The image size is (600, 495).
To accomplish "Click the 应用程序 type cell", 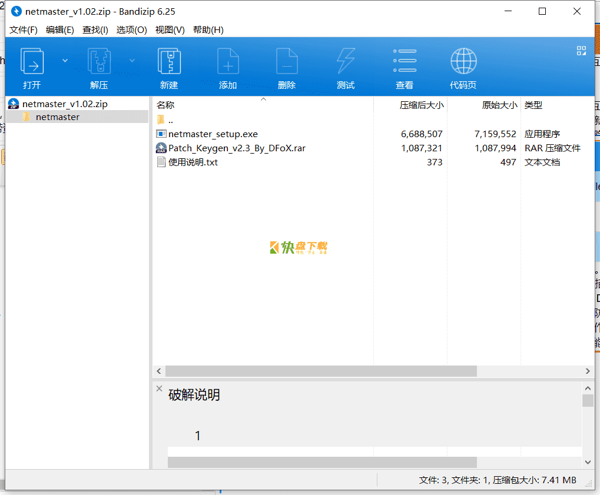I will [542, 134].
